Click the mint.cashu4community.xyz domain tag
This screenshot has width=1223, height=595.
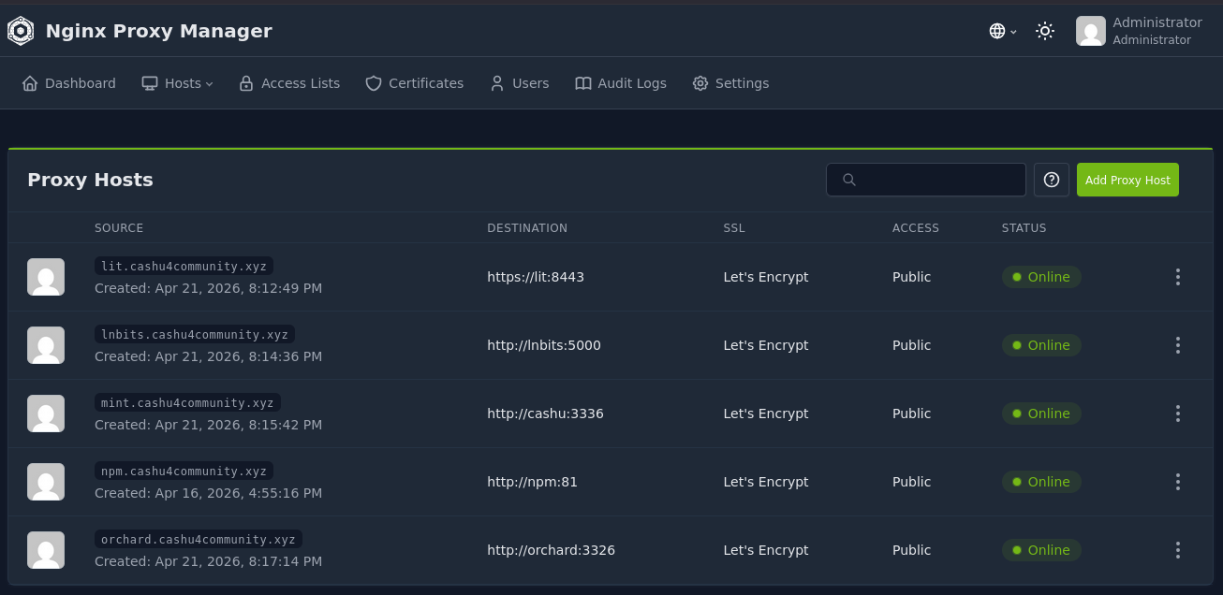pos(187,402)
